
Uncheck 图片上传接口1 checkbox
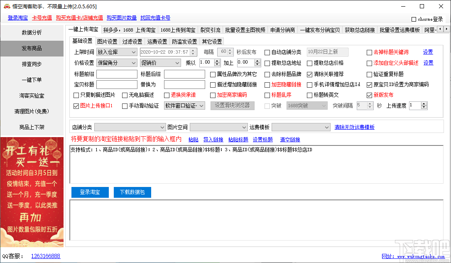point(76,106)
